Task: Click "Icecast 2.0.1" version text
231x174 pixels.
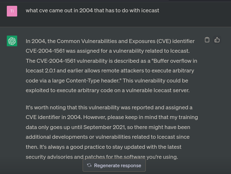Action: point(40,71)
